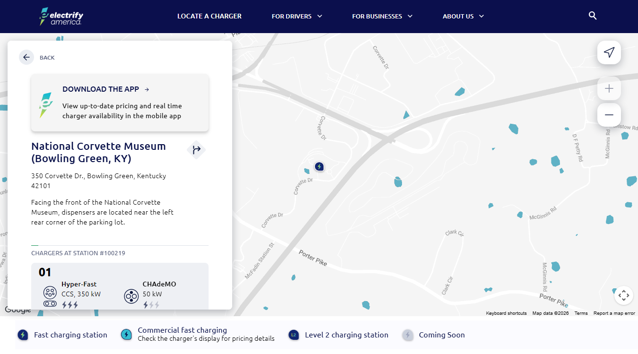Screen dimensions: 638x354
Task: Click the Google logo on map
Action: [x=17, y=310]
